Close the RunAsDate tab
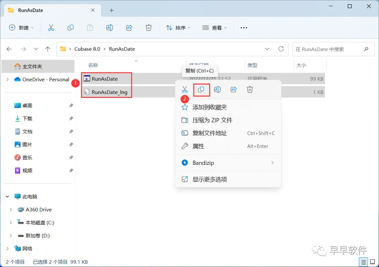The width and height of the screenshot is (379, 267). 93,10
